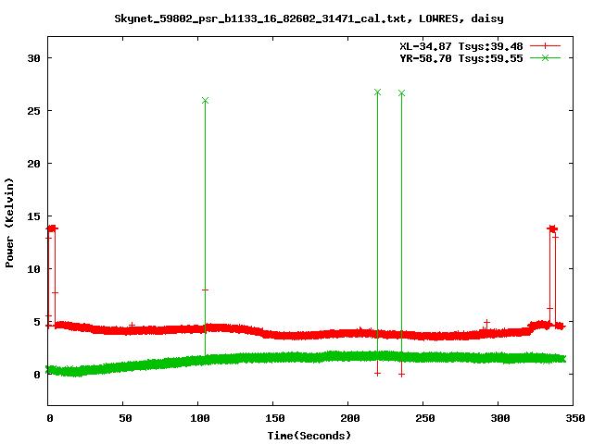Viewport: 593px width, 444px height.
Task: Click y-axis tick label 0
Action: [x=37, y=375]
